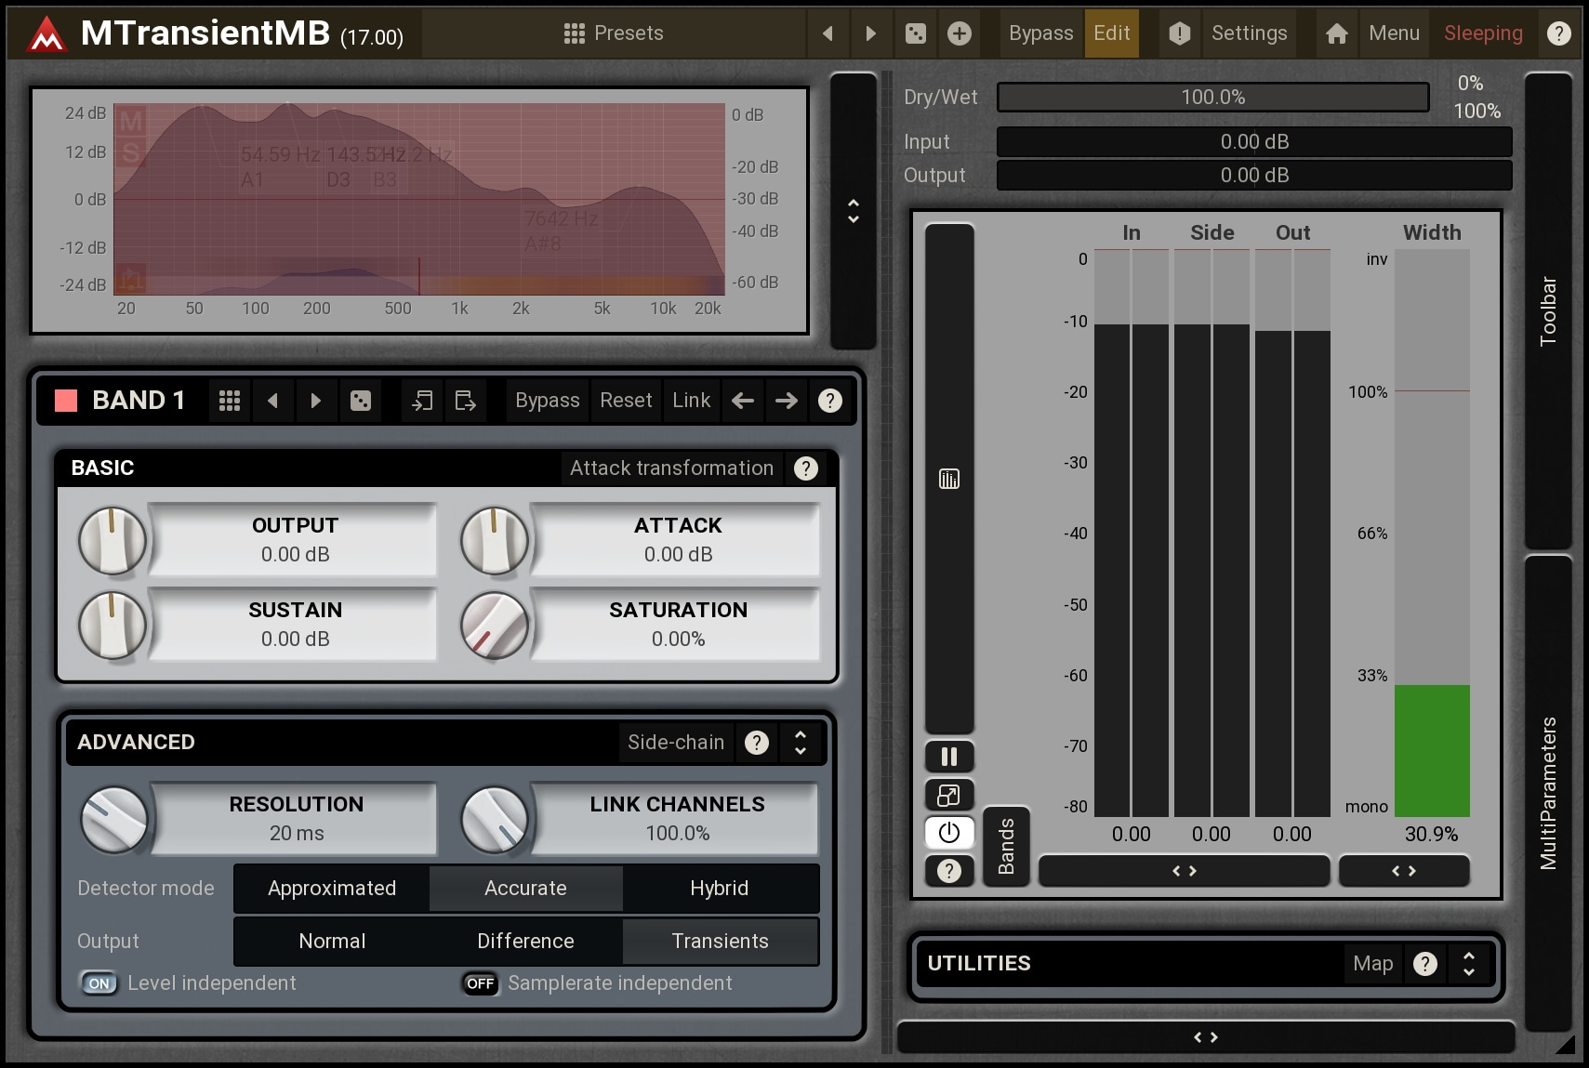The height and width of the screenshot is (1068, 1589).
Task: Click the Dry/Wet slider bar
Action: pos(1212,98)
